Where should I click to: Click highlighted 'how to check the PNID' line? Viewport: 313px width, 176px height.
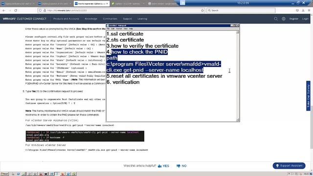(139, 52)
